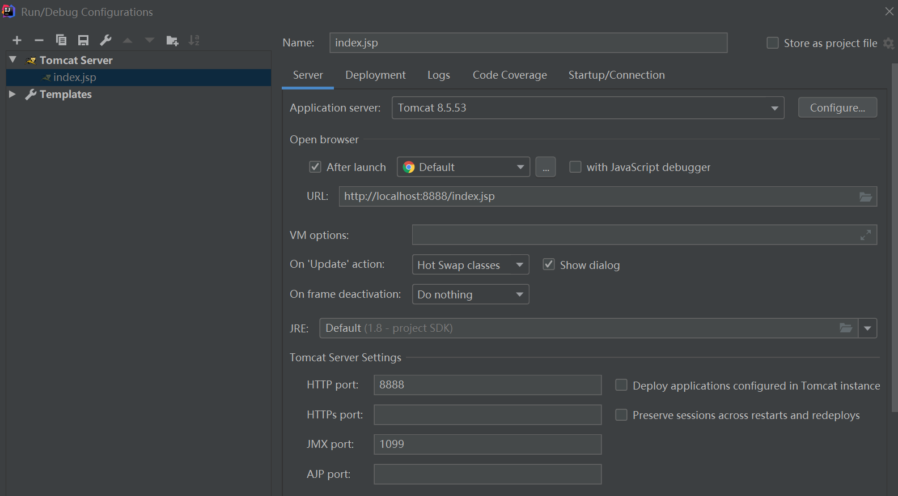Image resolution: width=898 pixels, height=496 pixels.
Task: Move configuration up arrow icon
Action: click(128, 40)
